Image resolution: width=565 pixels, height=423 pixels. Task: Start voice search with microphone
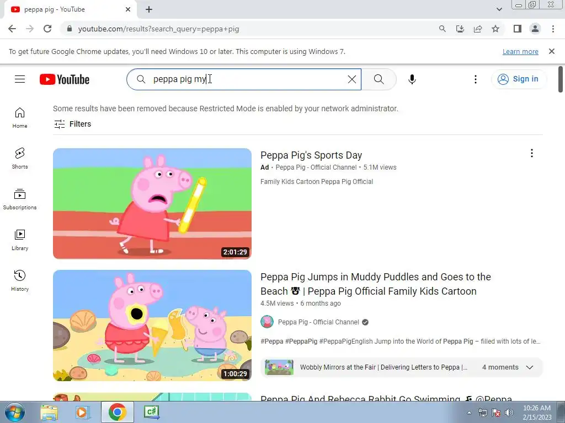coord(412,79)
